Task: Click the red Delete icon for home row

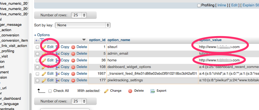Action: click(x=73, y=61)
